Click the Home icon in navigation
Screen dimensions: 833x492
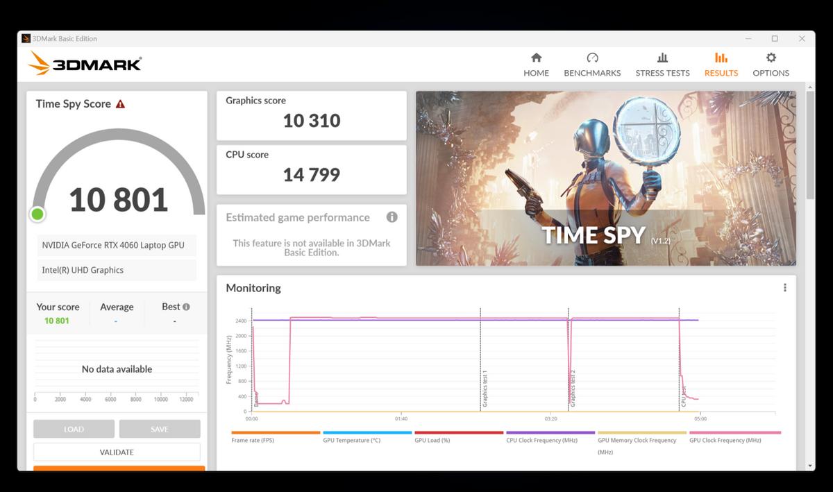(536, 58)
